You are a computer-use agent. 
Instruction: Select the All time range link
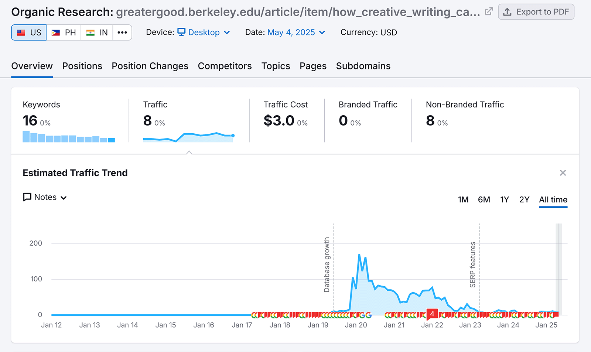553,199
